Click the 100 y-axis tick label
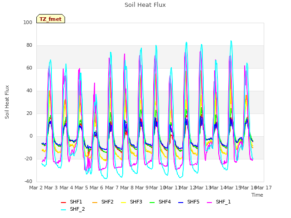The image size is (291, 218). (x=28, y=22)
